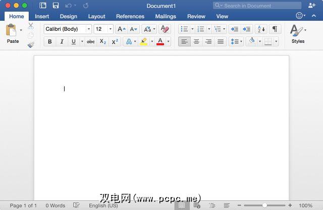Apply subscript formatting

[102, 42]
